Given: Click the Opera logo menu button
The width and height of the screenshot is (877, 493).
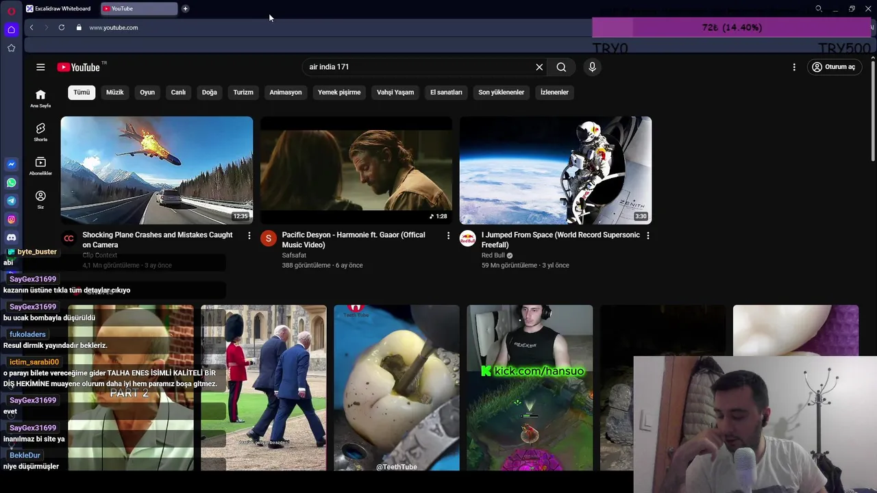Looking at the screenshot, I should pos(11,11).
